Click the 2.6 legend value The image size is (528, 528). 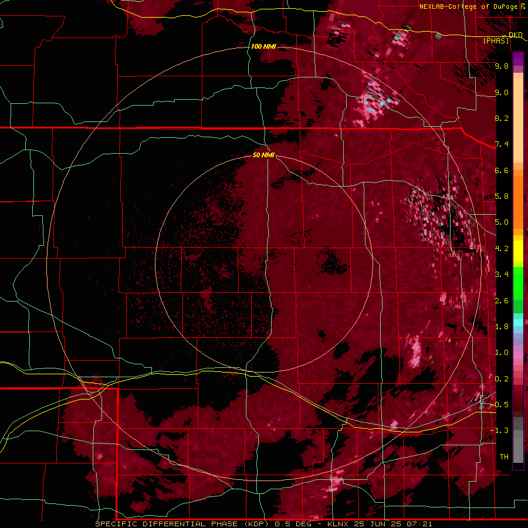[x=502, y=301]
